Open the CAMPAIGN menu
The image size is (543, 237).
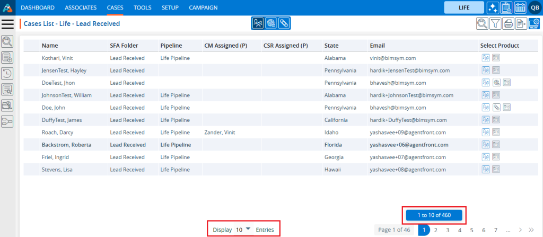204,8
